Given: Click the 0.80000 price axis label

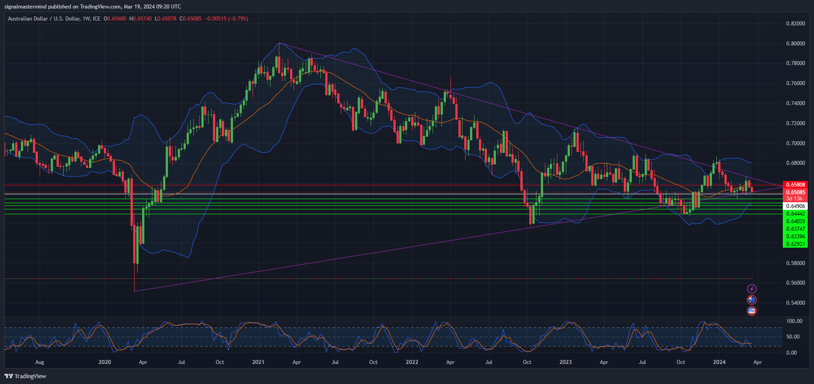Looking at the screenshot, I should point(795,44).
